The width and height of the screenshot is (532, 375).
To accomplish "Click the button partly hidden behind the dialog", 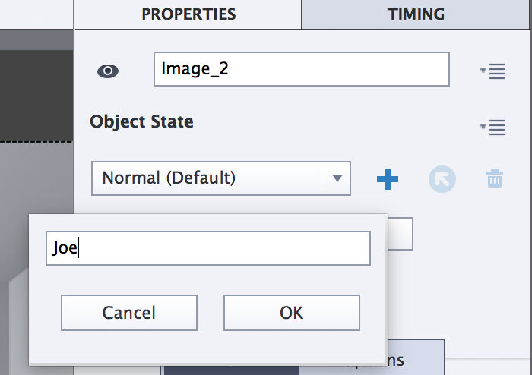I will [x=401, y=234].
